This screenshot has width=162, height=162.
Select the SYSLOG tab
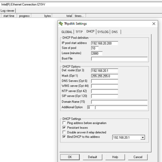103,32
